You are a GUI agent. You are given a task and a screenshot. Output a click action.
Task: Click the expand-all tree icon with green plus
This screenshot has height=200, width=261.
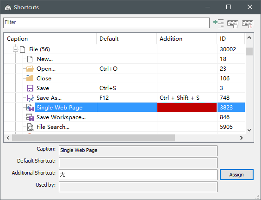pos(218,24)
